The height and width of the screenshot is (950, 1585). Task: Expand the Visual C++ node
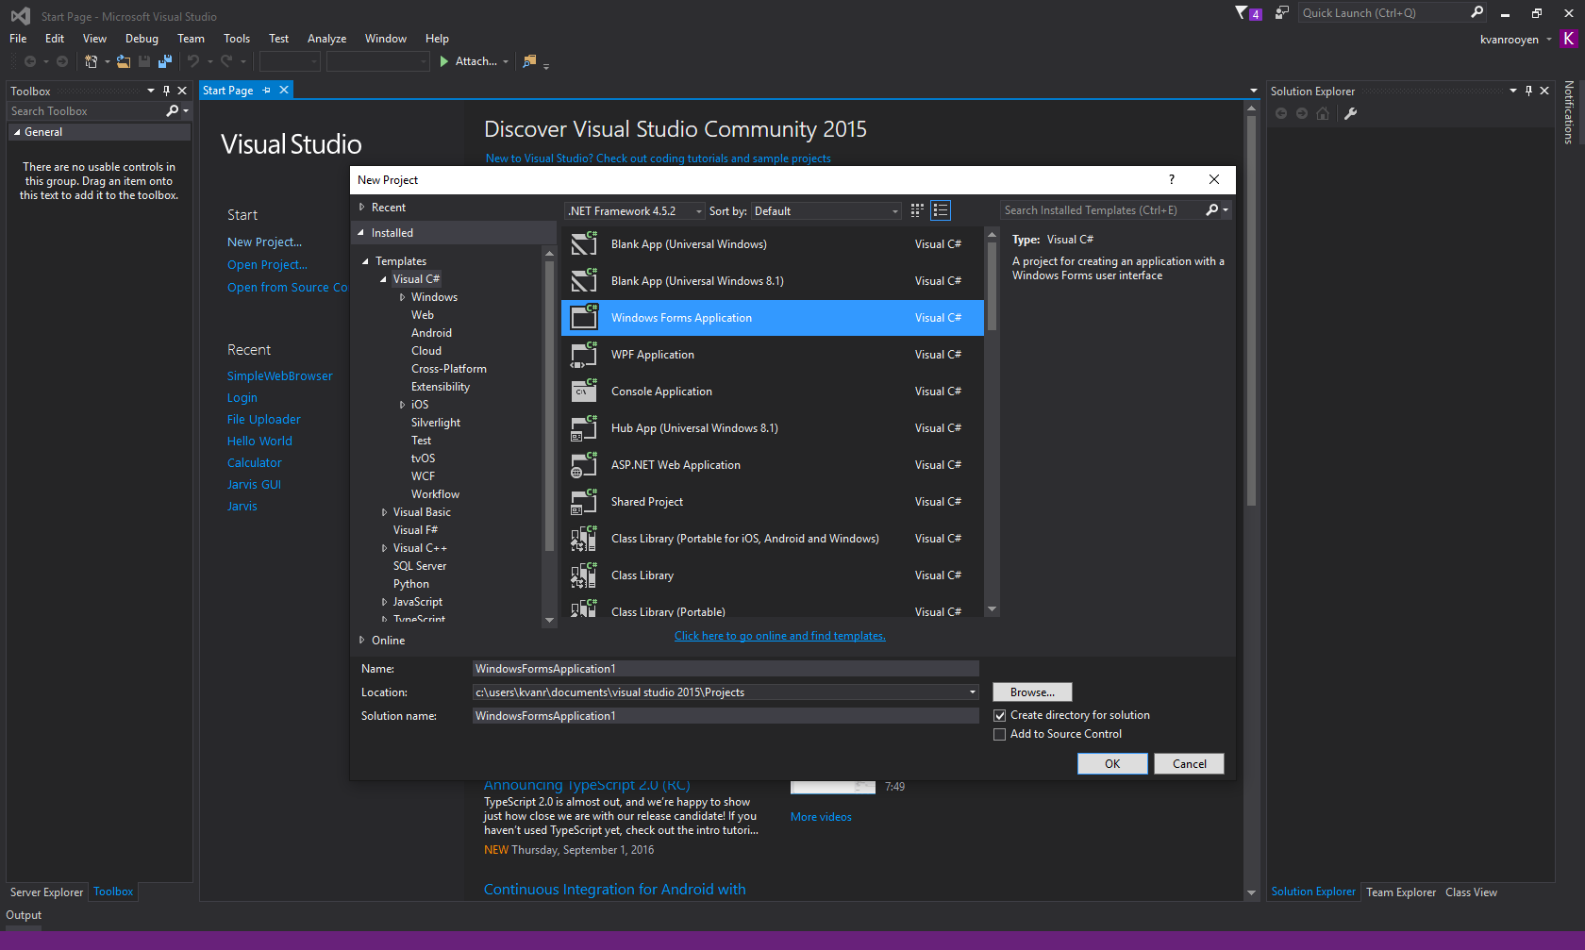(x=384, y=548)
